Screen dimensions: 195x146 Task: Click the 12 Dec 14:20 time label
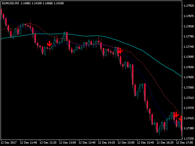pyautogui.click(x=107, y=142)
